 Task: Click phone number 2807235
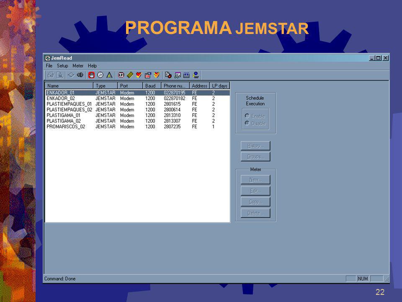(172, 127)
